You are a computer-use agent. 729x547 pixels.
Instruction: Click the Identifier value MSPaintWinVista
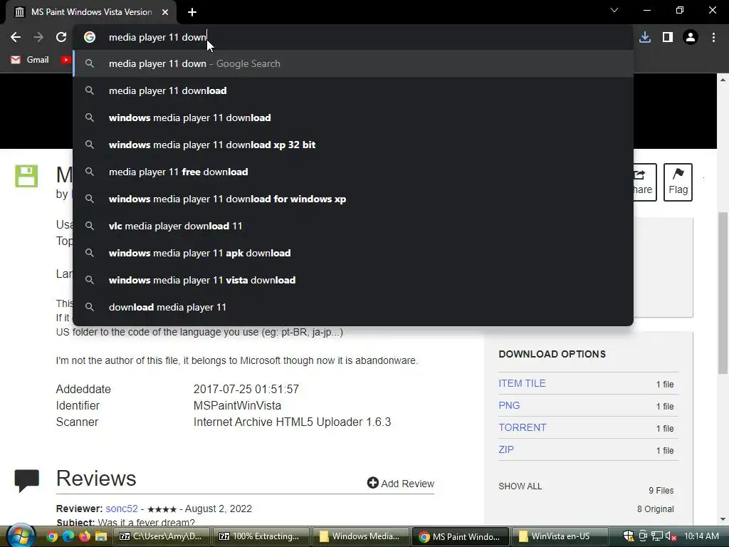[237, 405]
